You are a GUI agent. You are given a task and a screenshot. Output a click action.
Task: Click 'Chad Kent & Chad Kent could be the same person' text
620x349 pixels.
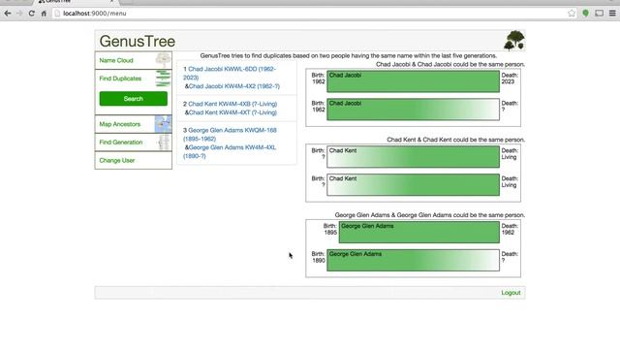click(x=456, y=140)
